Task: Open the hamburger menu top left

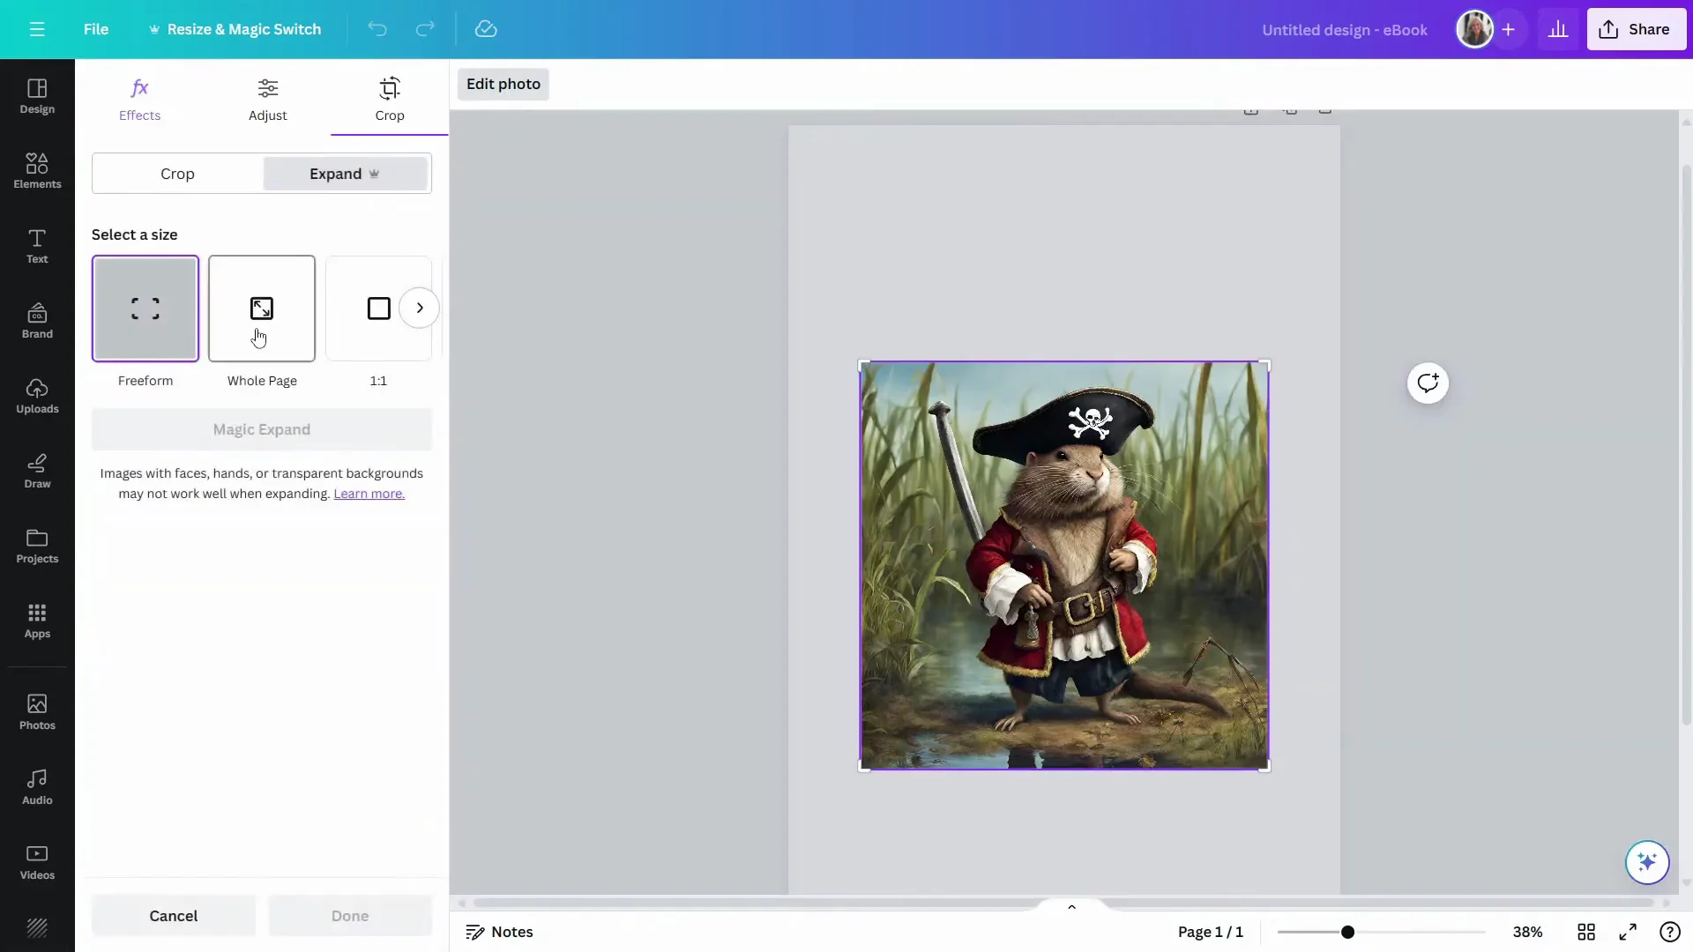Action: [x=36, y=29]
